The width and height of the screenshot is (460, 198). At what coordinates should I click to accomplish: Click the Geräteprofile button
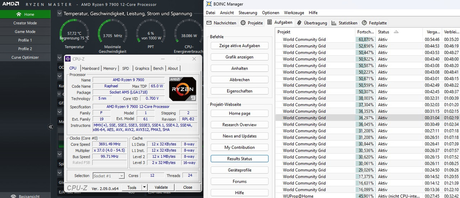coord(239,170)
